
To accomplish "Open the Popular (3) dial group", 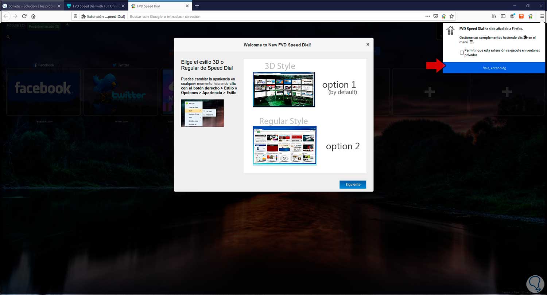I will coord(16,26).
